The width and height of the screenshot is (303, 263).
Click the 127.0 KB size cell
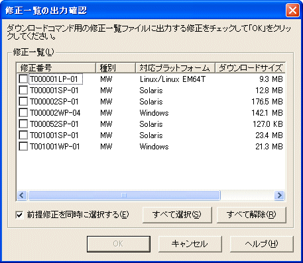(268, 124)
